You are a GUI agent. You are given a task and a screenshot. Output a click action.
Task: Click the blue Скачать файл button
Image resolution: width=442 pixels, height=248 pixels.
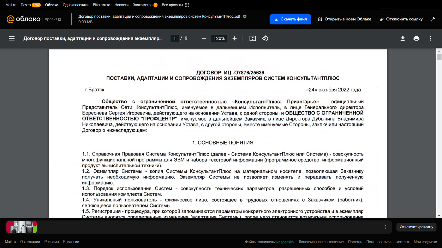click(x=290, y=19)
